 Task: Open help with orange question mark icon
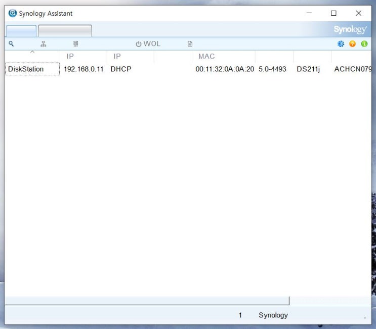353,44
